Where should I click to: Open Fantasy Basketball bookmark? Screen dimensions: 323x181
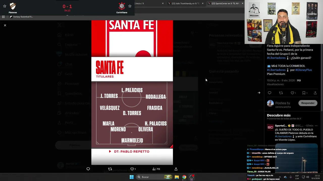click(x=21, y=17)
